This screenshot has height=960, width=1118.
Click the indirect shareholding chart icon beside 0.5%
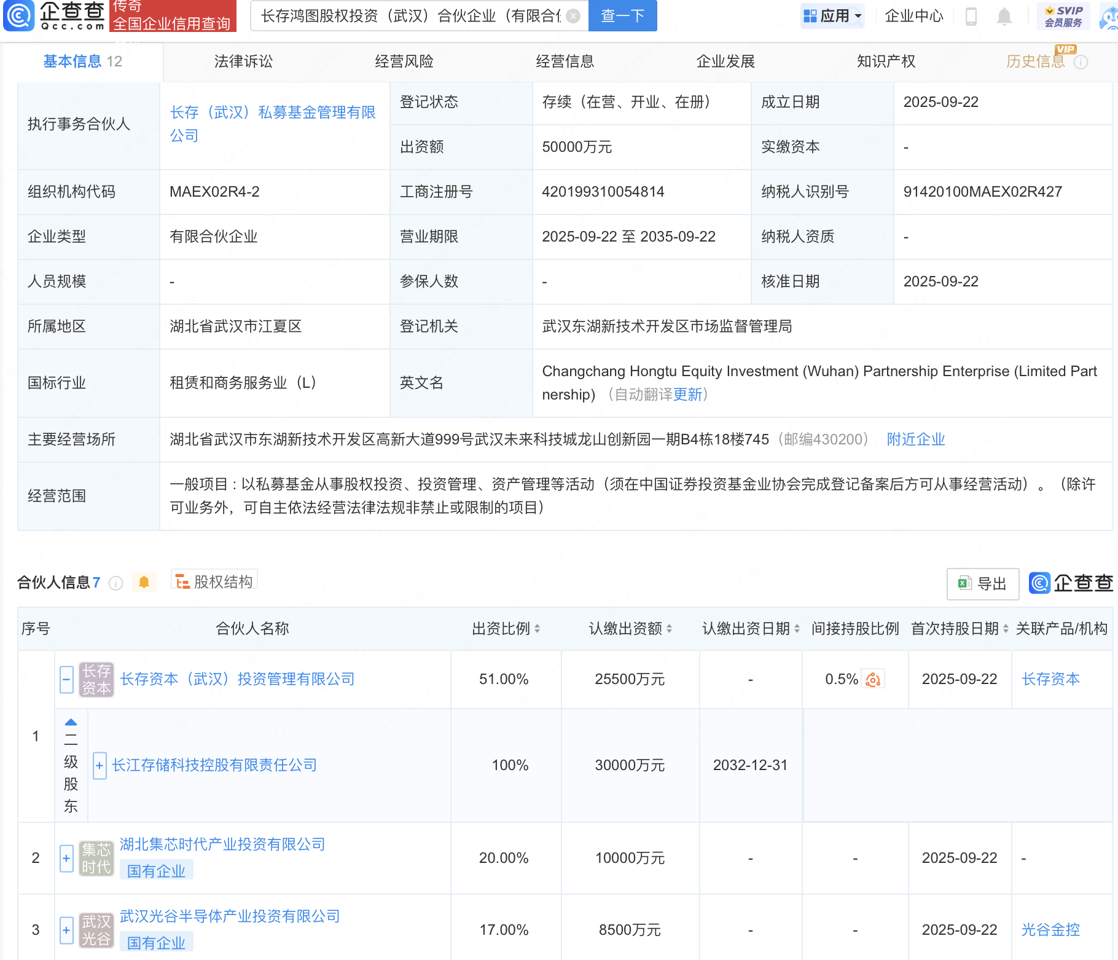tap(873, 679)
